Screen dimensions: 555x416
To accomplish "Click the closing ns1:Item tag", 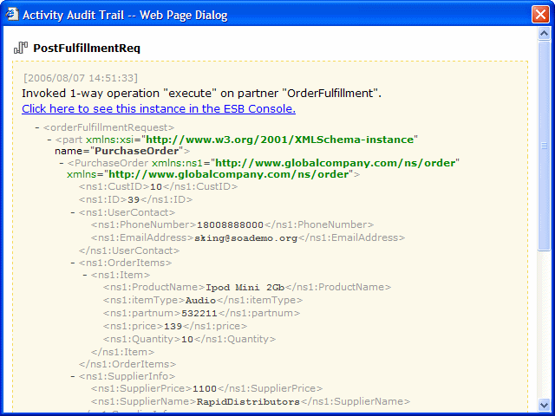I will click(122, 353).
